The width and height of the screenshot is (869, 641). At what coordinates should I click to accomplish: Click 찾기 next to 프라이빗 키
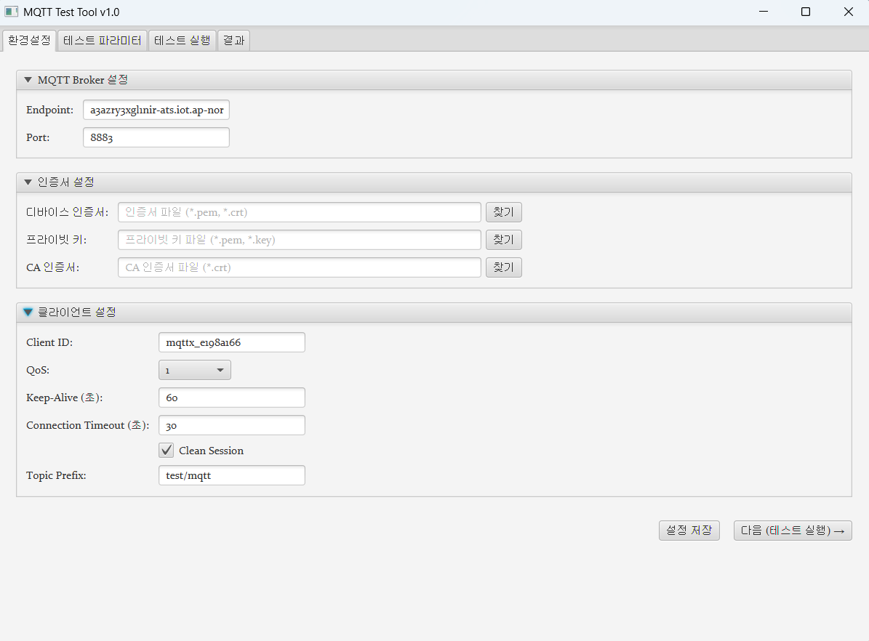(x=503, y=240)
